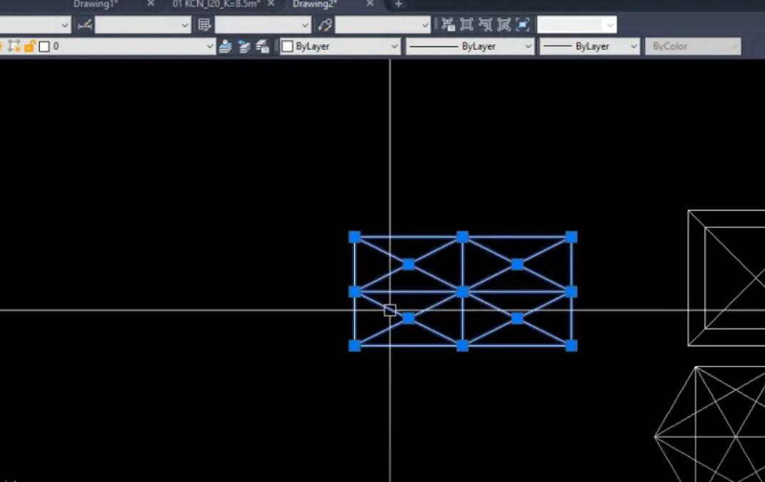Create a new drawing with the plus button
The height and width of the screenshot is (482, 765).
tap(397, 4)
